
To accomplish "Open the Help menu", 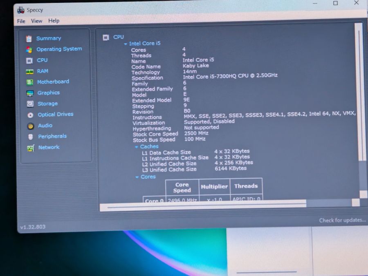I will (54, 21).
